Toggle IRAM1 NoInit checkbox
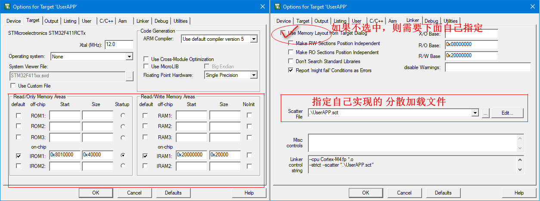The width and height of the screenshot is (540, 201). point(249,155)
